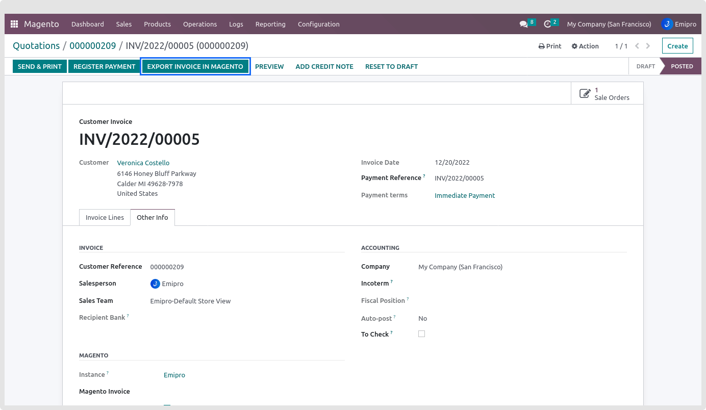This screenshot has width=706, height=410.
Task: Toggle the To Check checkbox
Action: click(421, 334)
